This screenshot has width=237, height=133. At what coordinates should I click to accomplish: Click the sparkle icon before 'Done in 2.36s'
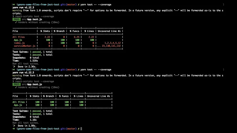pos(14,66)
